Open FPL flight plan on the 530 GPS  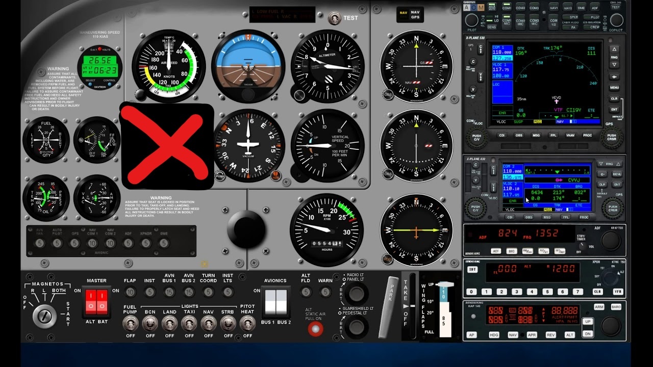(554, 136)
